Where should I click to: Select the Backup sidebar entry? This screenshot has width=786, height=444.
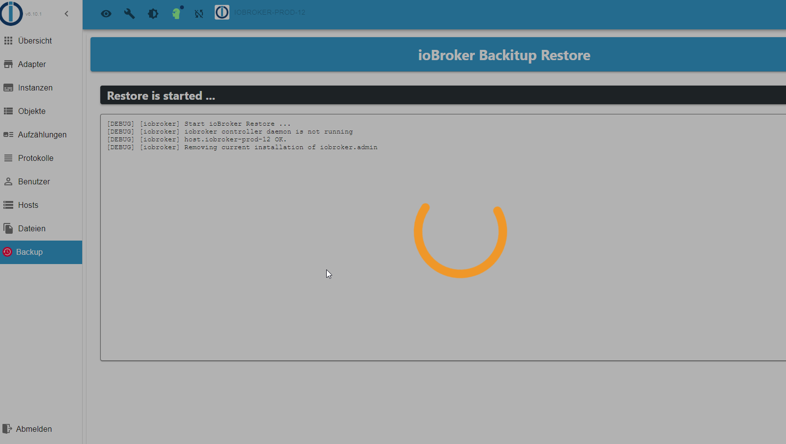click(x=41, y=252)
